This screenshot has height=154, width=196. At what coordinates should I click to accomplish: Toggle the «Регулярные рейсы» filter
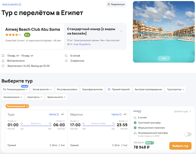coord(67,89)
